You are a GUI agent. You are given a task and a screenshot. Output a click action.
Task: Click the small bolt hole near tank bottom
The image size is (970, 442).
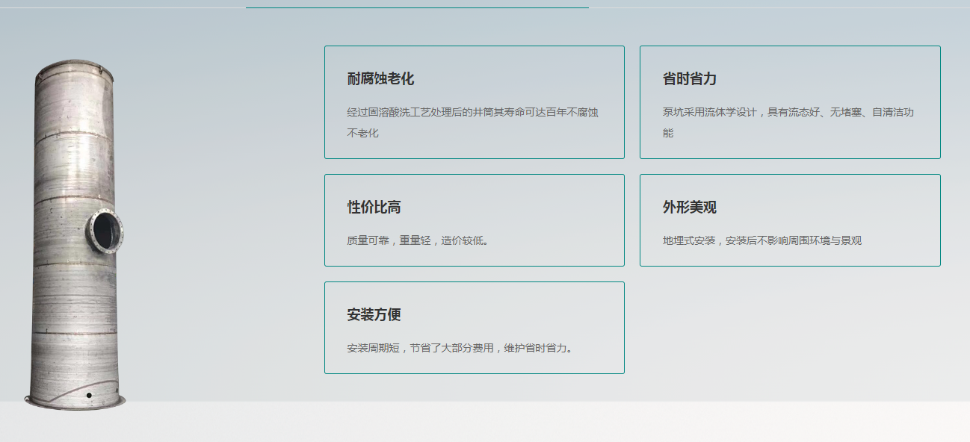pyautogui.click(x=89, y=395)
